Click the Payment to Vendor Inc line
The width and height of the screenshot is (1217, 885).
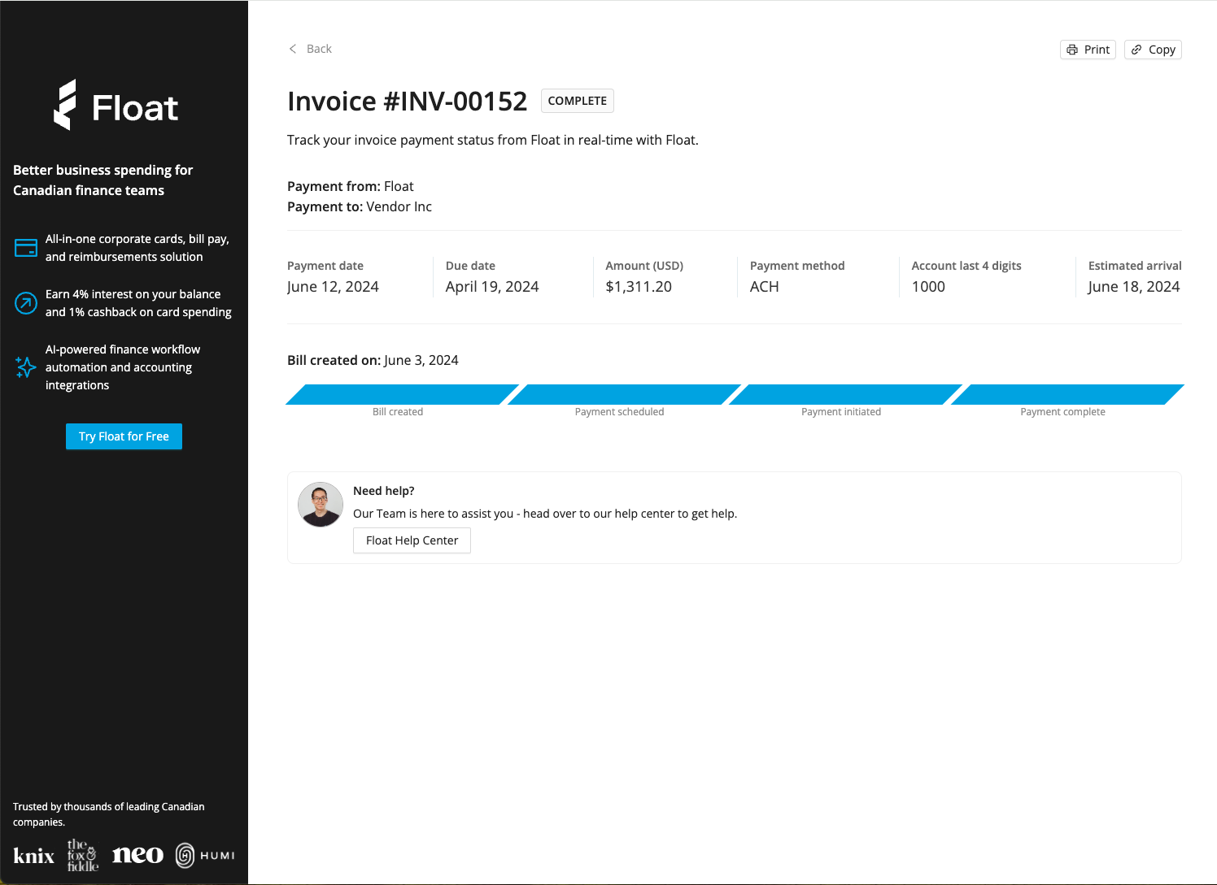pyautogui.click(x=360, y=206)
